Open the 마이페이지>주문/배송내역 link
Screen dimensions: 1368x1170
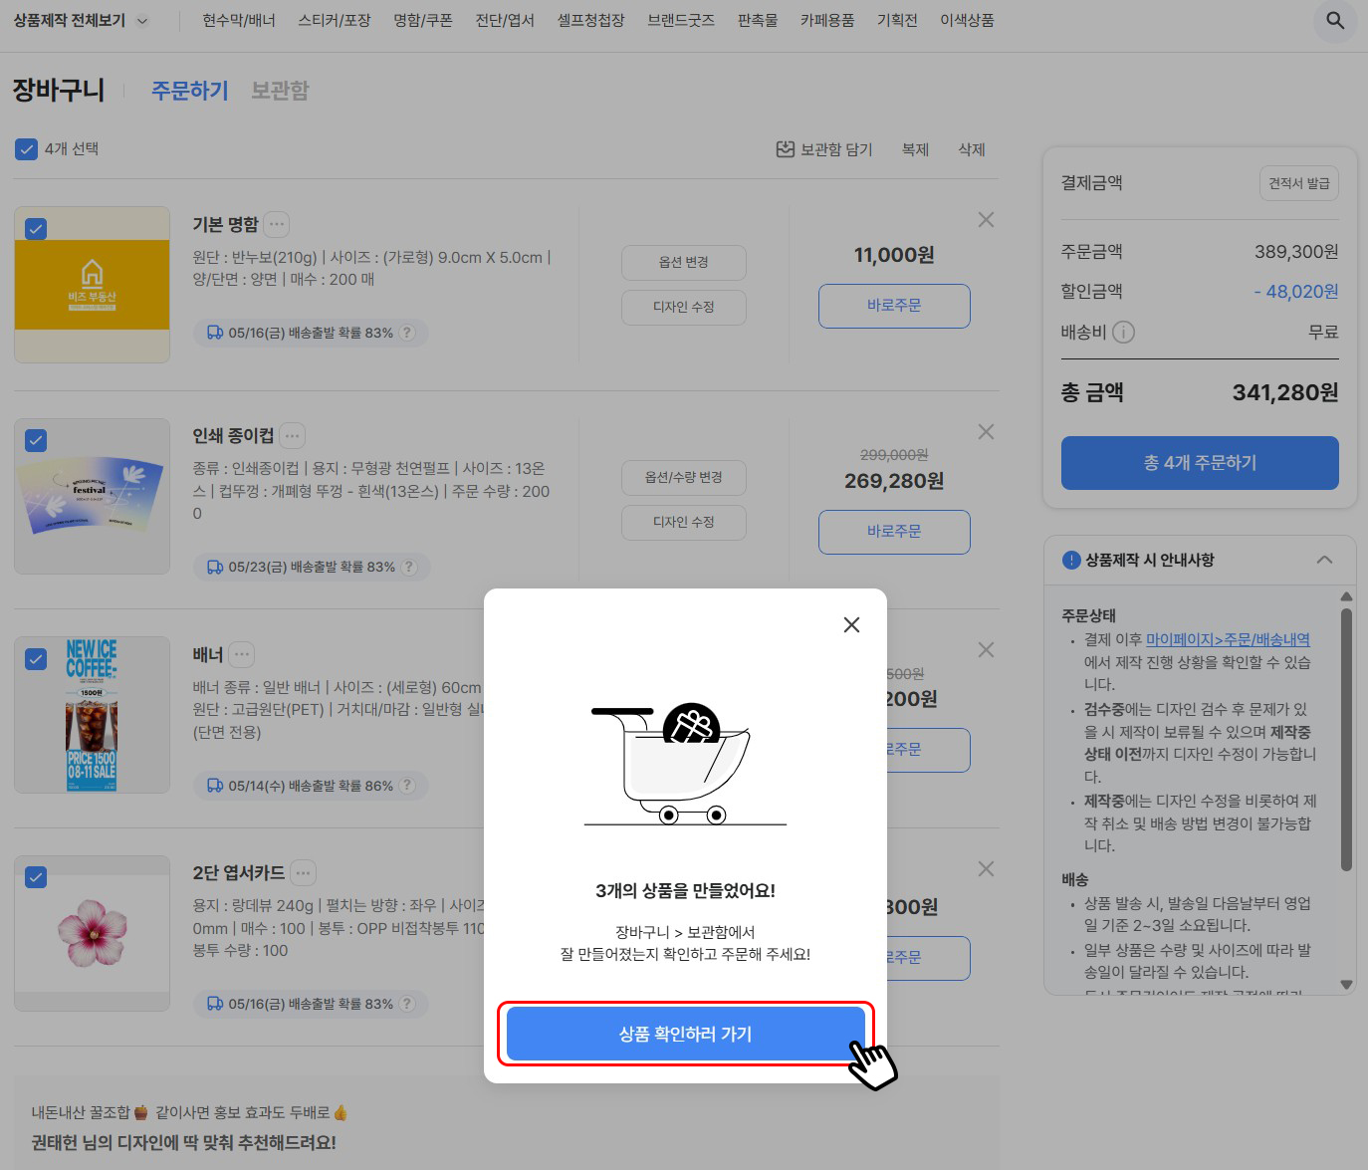[x=1227, y=639]
